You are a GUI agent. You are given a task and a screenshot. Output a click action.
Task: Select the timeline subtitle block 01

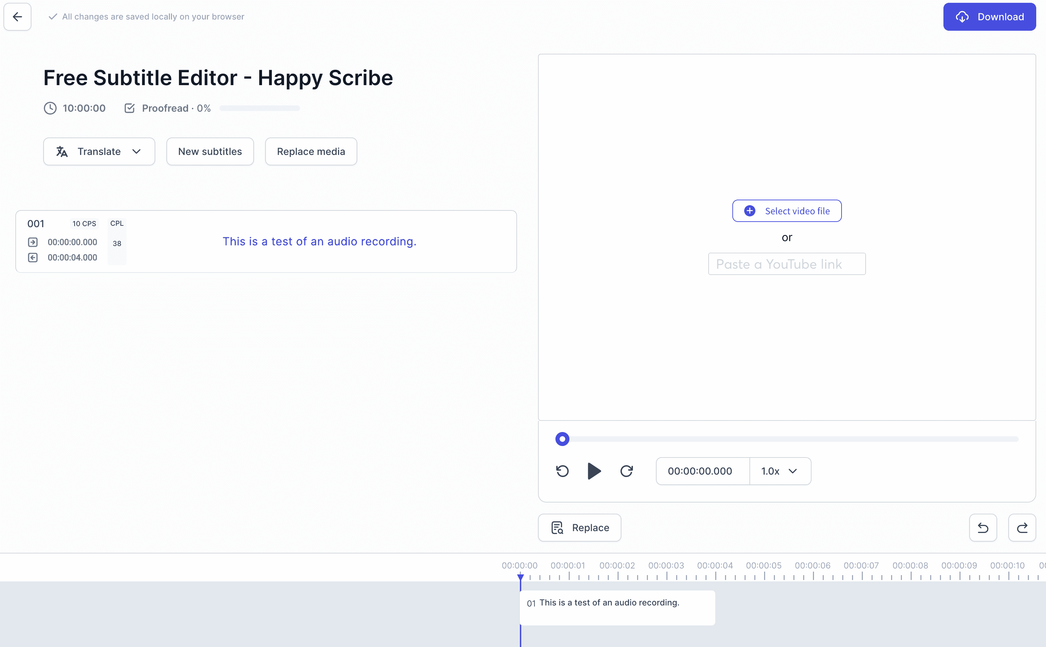pos(617,608)
